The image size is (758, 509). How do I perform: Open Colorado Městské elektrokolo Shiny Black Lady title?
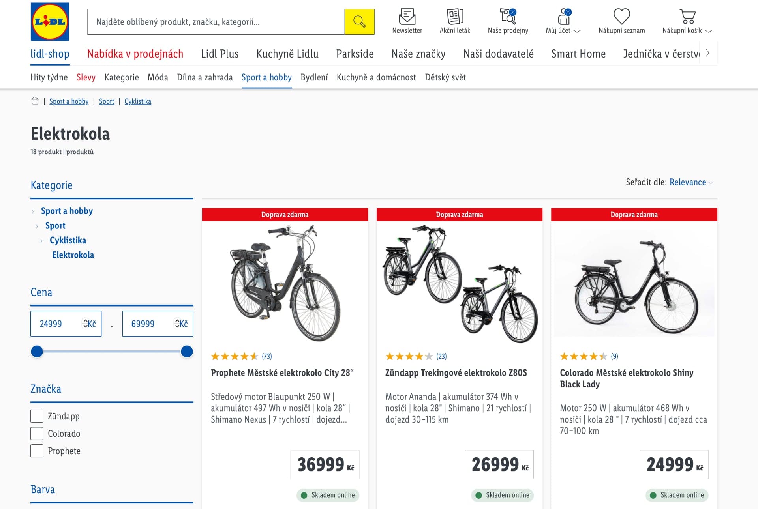627,378
